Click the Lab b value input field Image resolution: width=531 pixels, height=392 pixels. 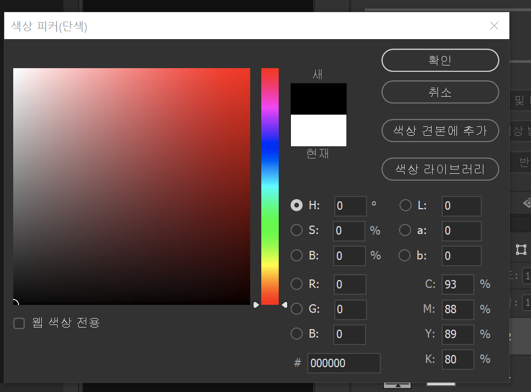tap(462, 256)
